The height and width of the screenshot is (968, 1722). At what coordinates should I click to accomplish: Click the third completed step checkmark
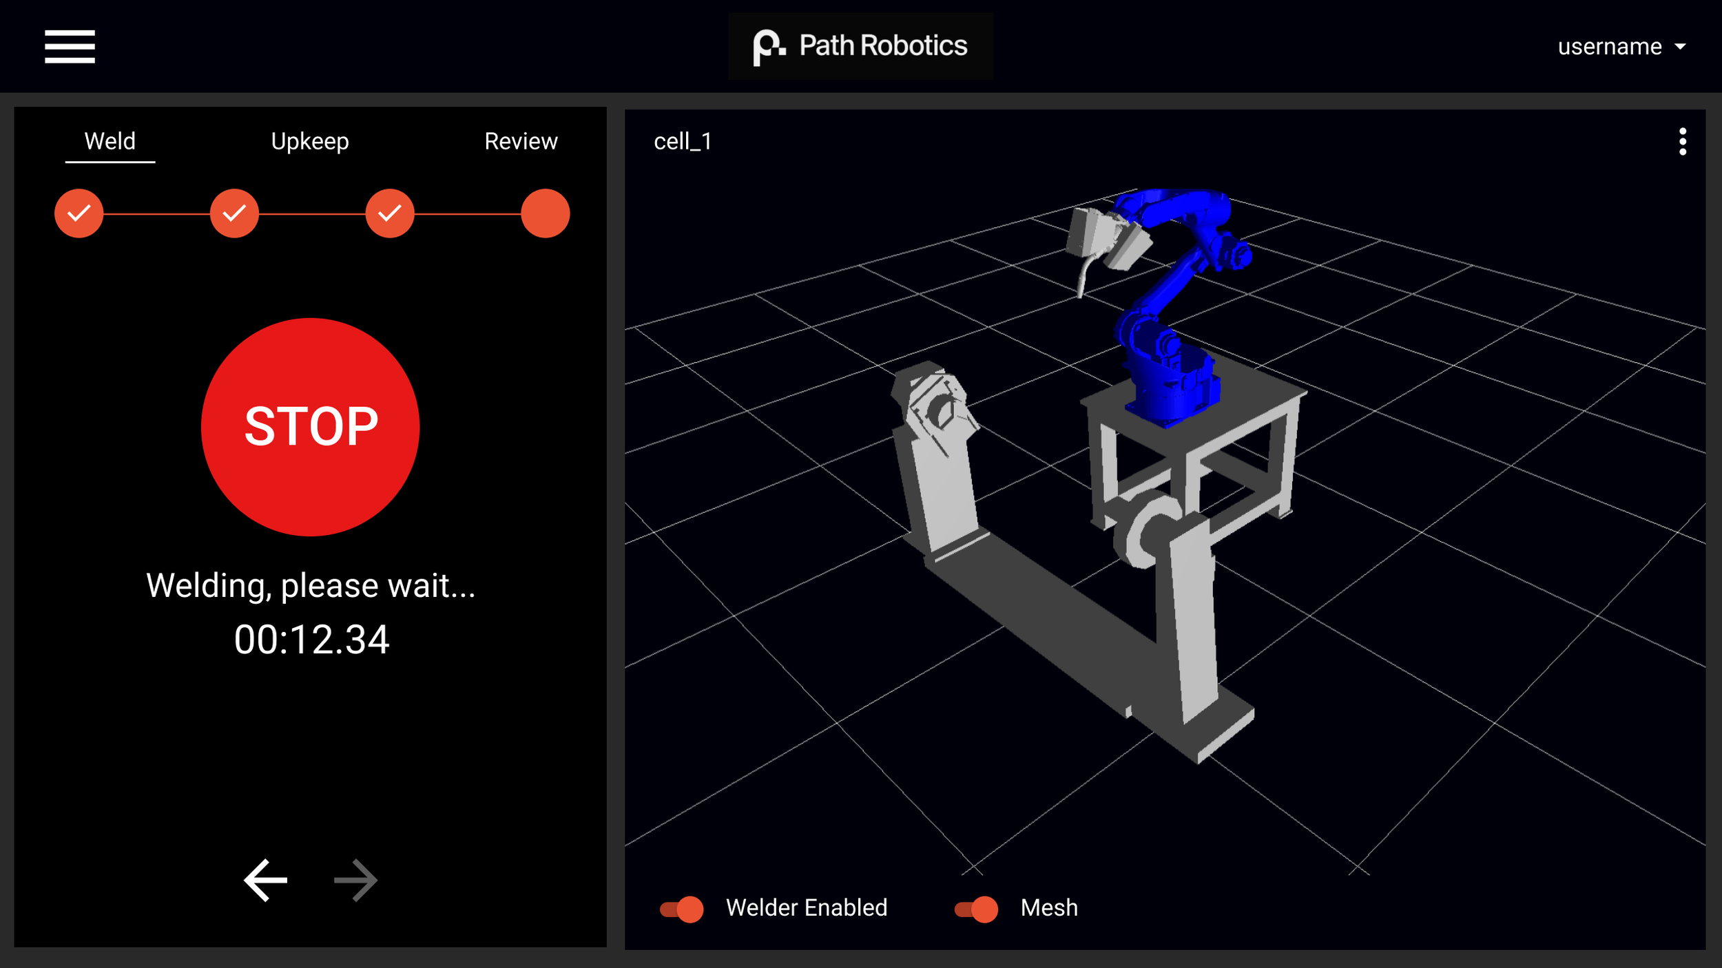click(x=390, y=213)
